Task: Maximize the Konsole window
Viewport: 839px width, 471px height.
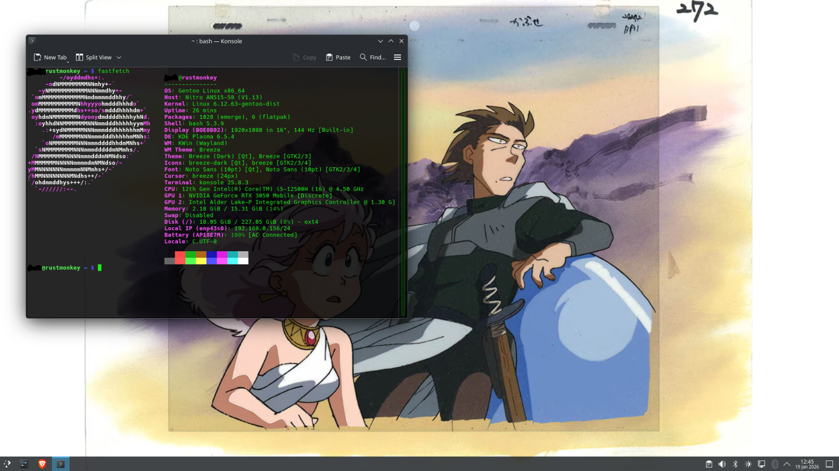Action: [391, 41]
